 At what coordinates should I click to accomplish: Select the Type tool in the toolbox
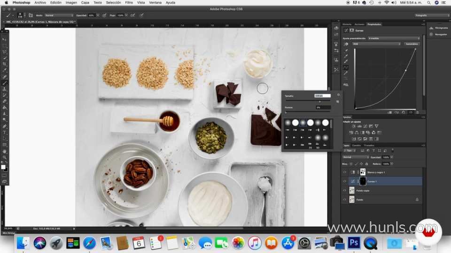point(5,132)
